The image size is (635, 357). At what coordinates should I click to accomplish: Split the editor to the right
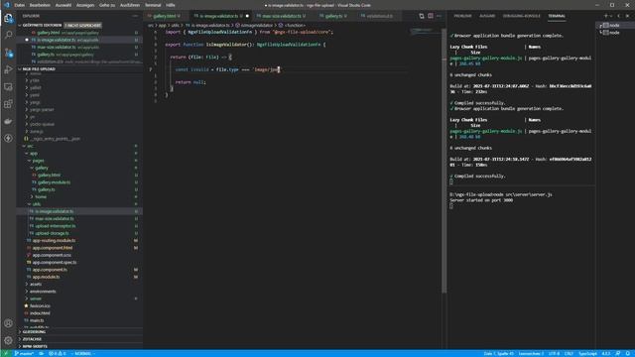(430, 16)
